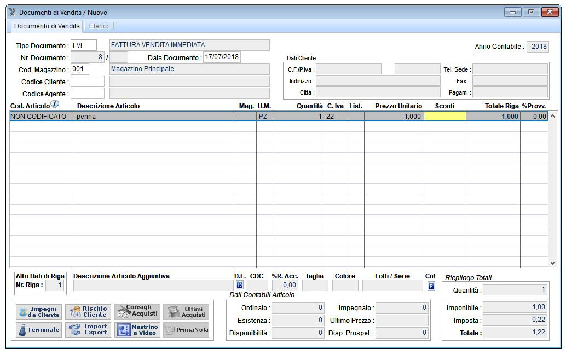Viewport: 566px width, 354px height.
Task: Open the D.E. blue D icon
Action: [240, 286]
